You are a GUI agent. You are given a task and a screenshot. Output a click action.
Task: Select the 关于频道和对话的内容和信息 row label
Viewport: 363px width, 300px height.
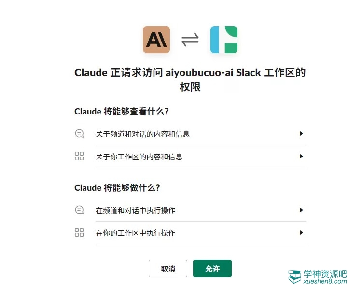pyautogui.click(x=142, y=134)
